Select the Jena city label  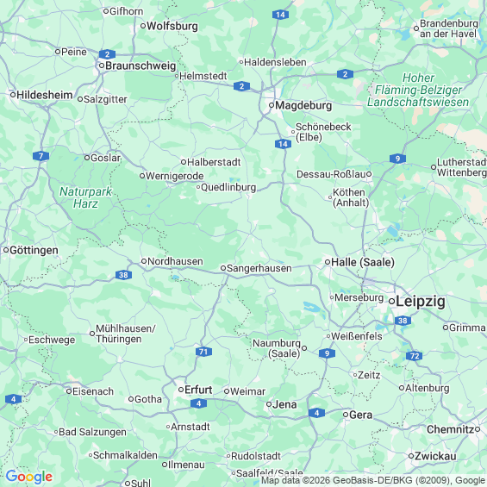(284, 404)
